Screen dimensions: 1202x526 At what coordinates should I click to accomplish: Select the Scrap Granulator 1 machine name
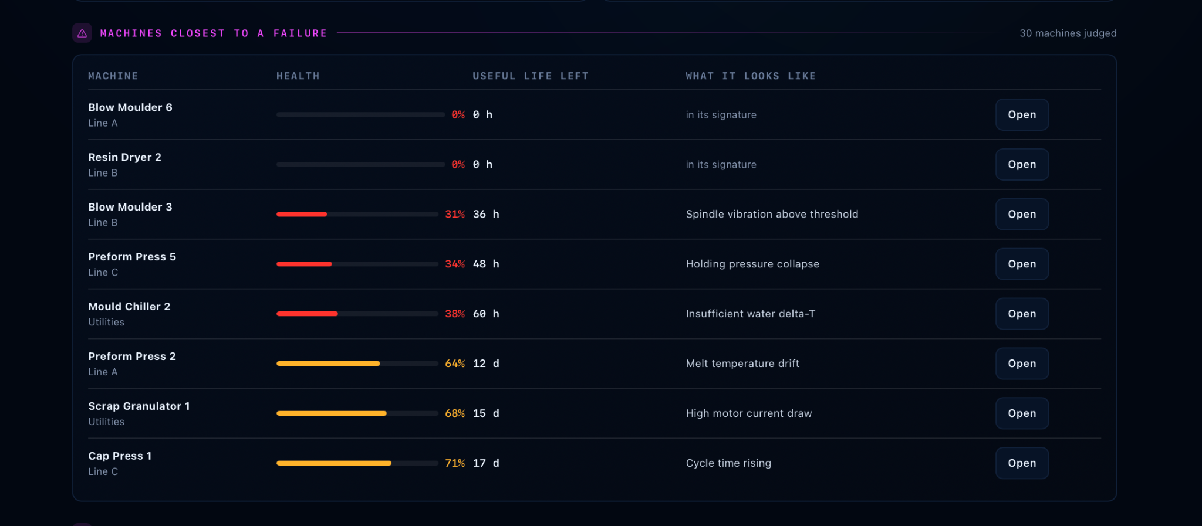pyautogui.click(x=139, y=406)
